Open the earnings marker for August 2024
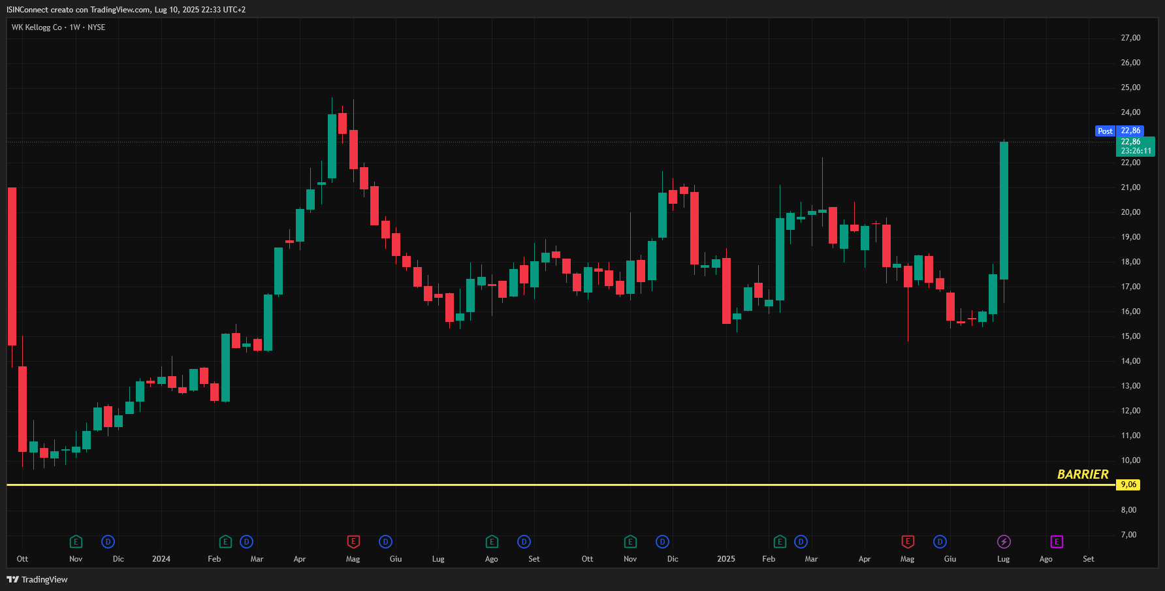The image size is (1165, 591). 492,541
